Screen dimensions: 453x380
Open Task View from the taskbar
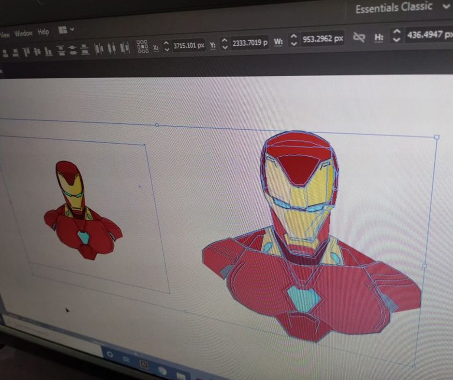pyautogui.click(x=126, y=359)
